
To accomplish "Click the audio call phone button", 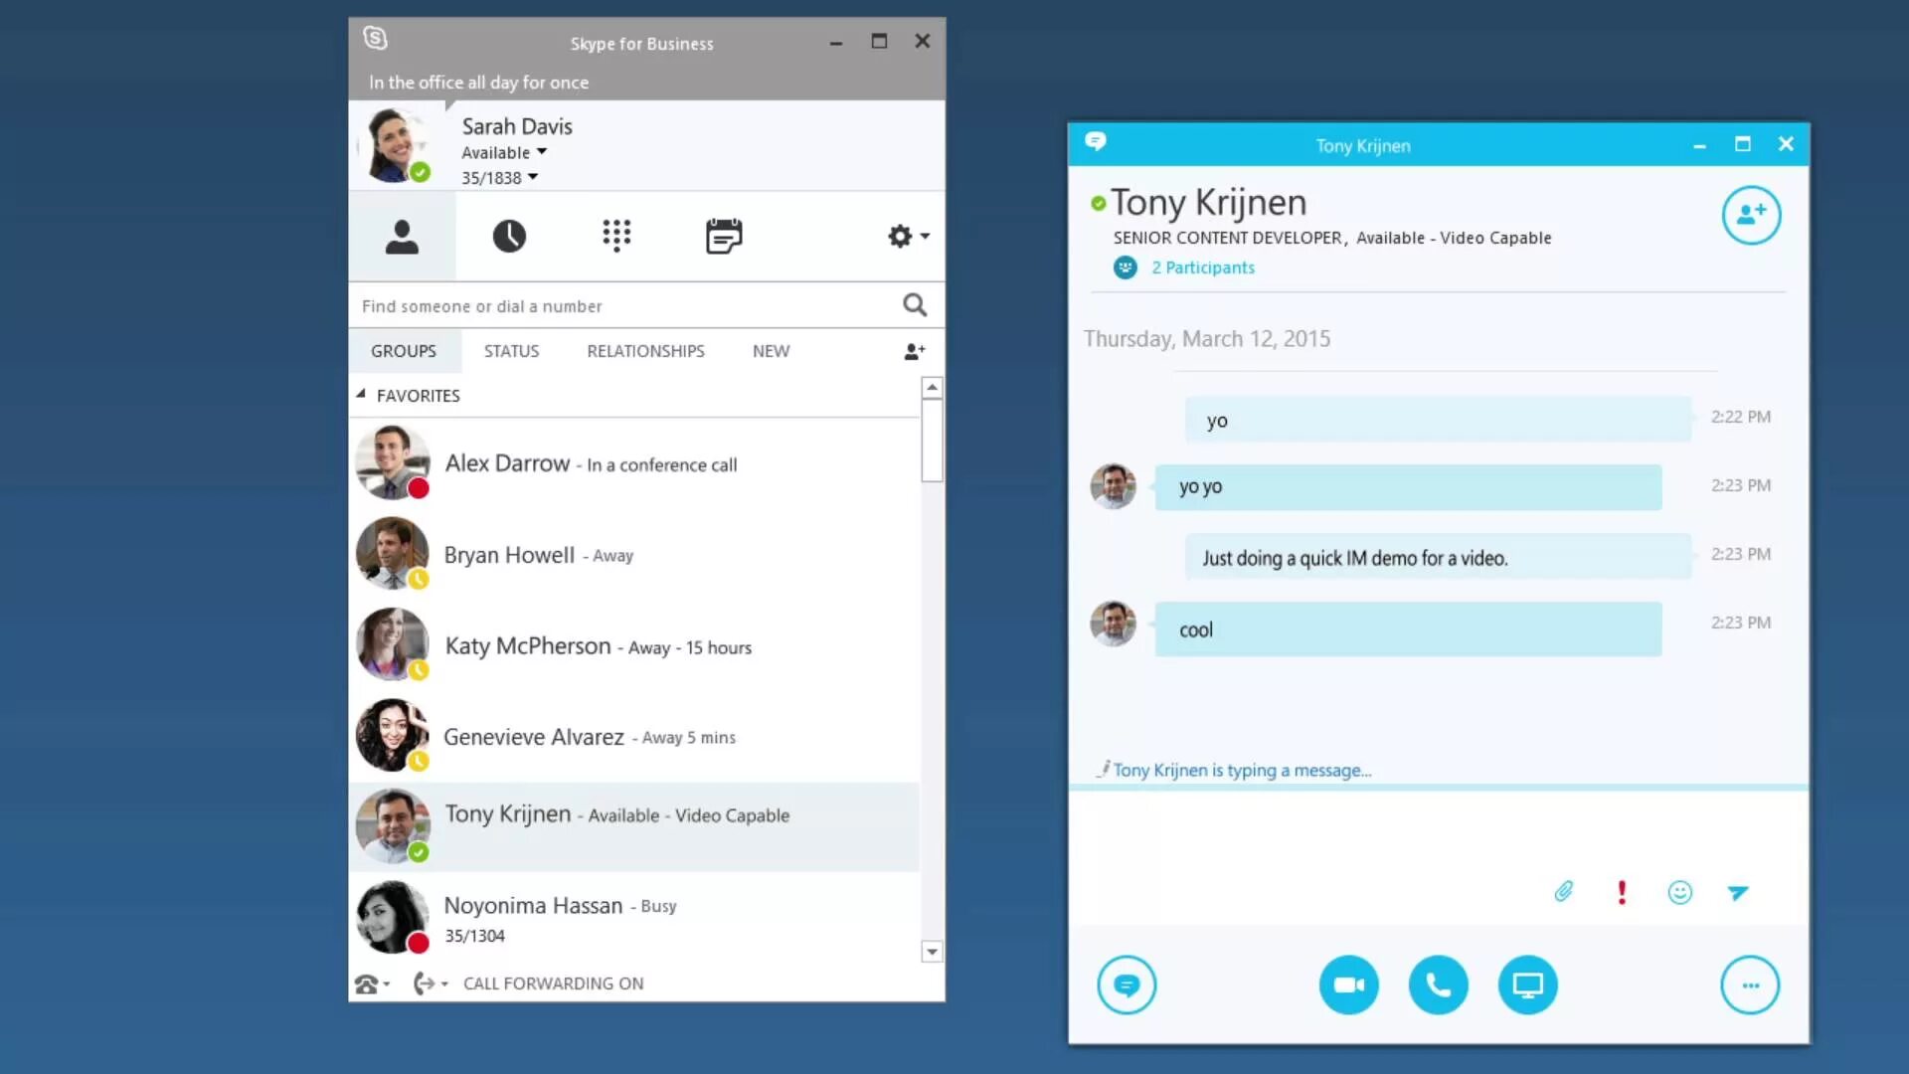I will [x=1438, y=985].
